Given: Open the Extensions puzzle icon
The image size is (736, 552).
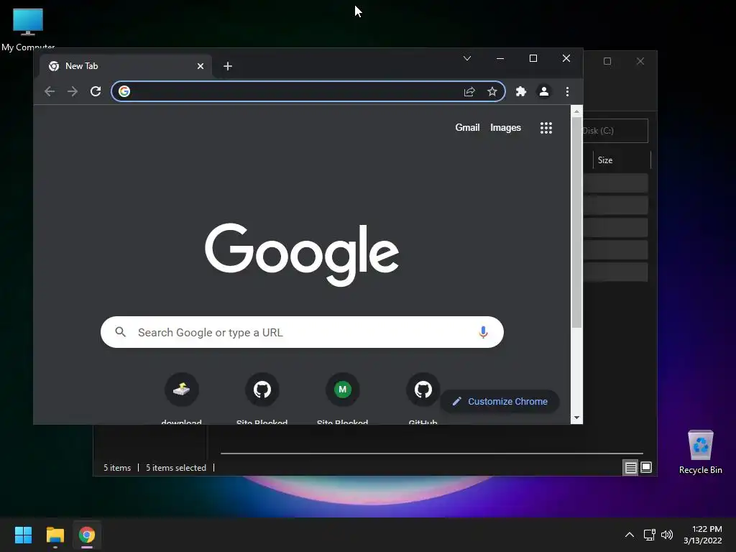Looking at the screenshot, I should coord(521,91).
